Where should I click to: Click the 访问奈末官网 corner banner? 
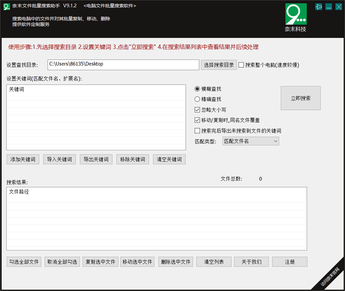(330, 277)
